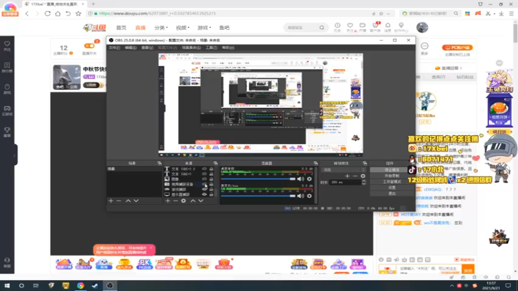Click the Douyu search magnifier icon
Viewport: 518px width, 291px height.
[322, 28]
